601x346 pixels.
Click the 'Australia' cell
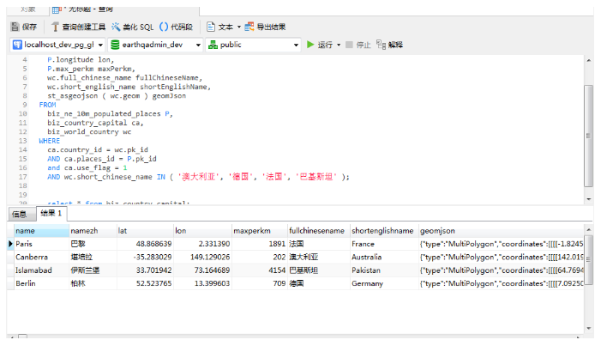[x=384, y=257]
